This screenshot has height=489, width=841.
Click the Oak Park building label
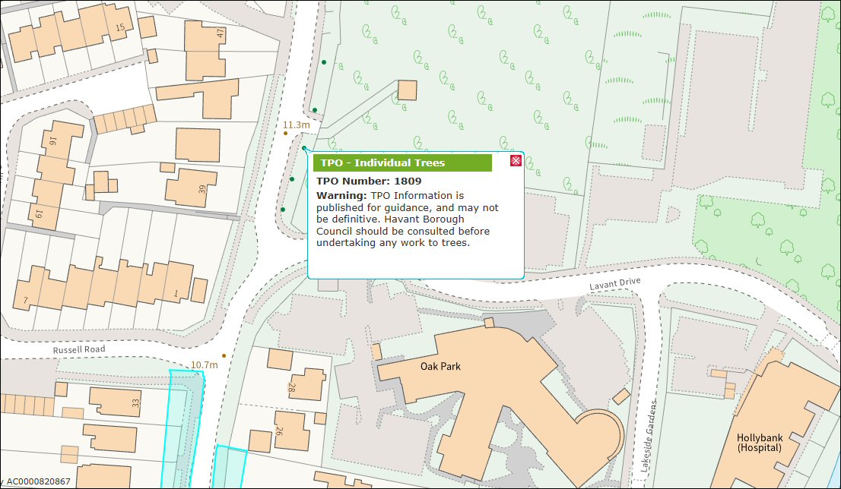pyautogui.click(x=440, y=366)
